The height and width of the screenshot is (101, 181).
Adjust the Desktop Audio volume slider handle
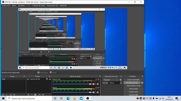tap(90, 84)
